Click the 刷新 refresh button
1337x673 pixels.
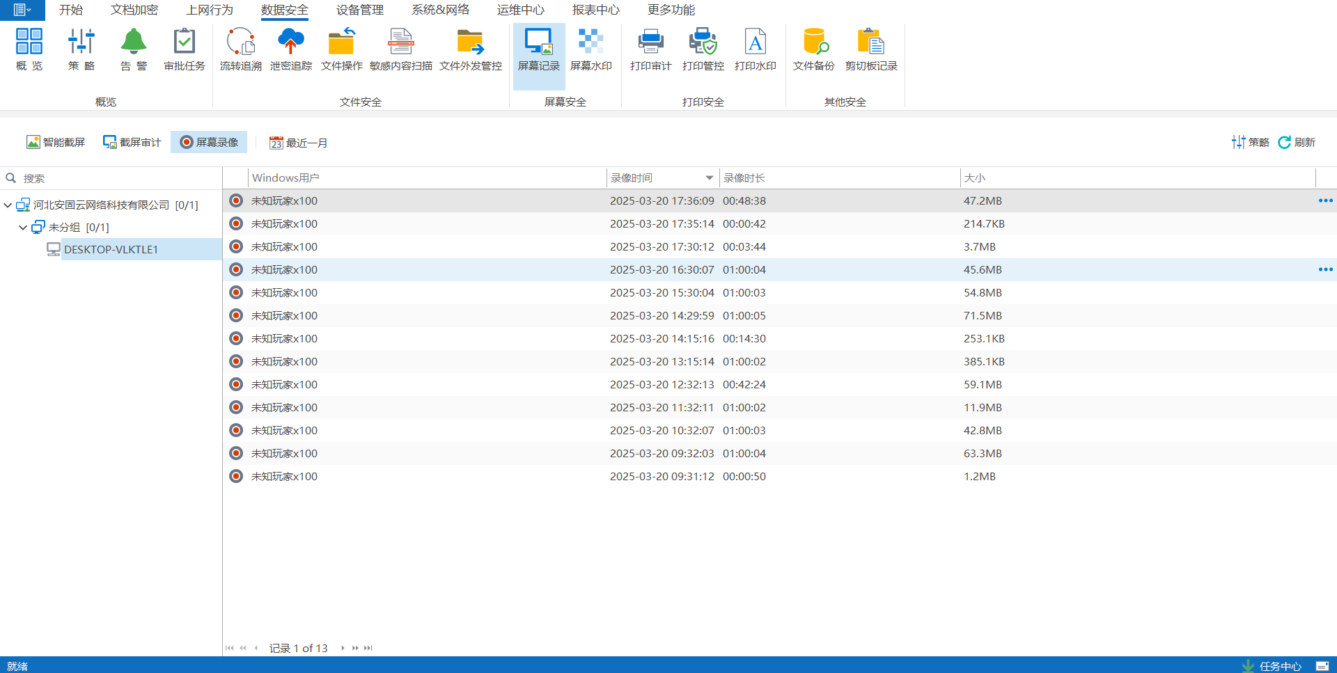point(1297,142)
